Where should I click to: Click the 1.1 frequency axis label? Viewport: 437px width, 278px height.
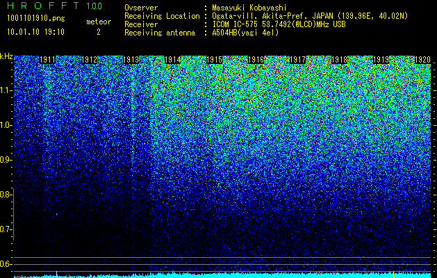(5, 90)
